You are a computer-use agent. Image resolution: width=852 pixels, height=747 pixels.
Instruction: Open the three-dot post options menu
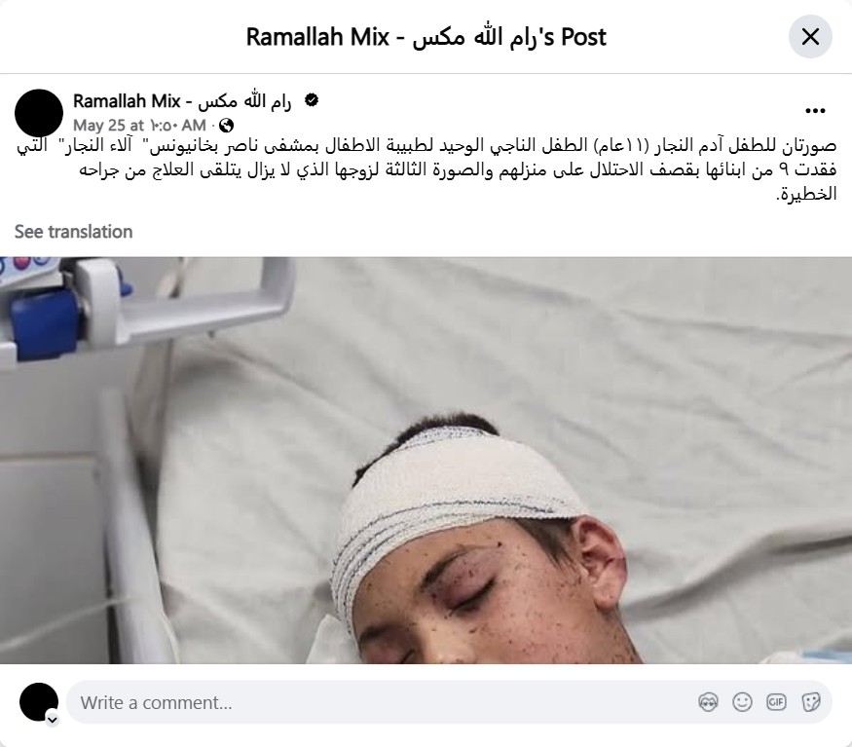[x=815, y=110]
